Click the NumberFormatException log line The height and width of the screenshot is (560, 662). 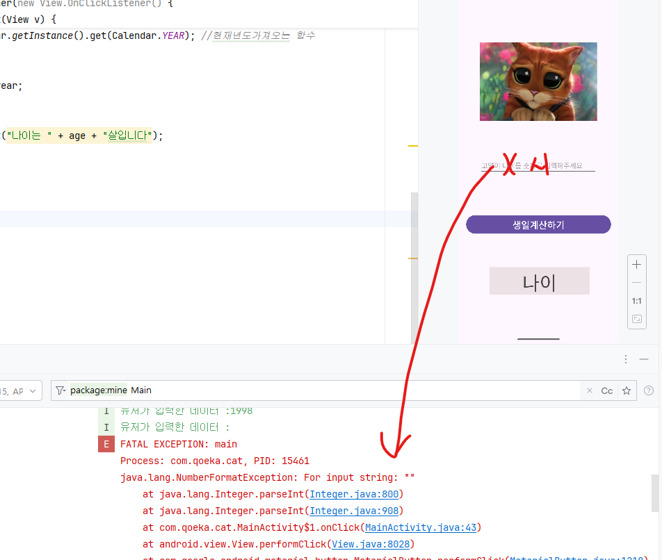pos(267,477)
